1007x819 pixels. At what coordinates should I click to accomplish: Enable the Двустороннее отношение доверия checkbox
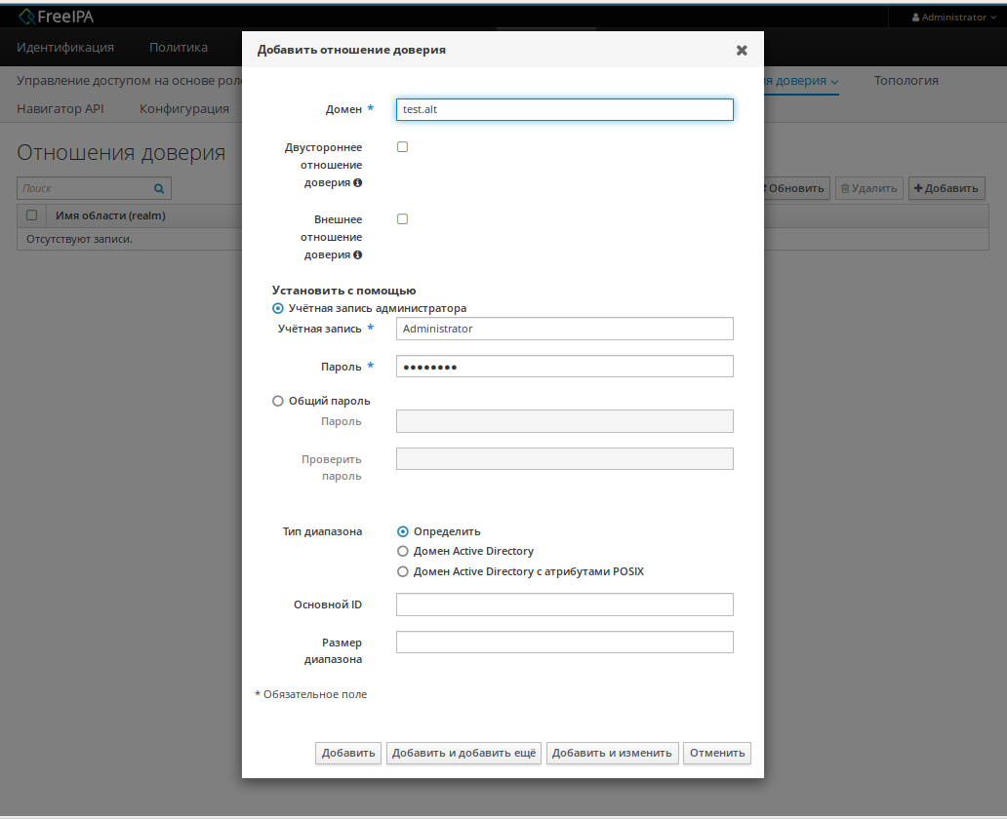(x=402, y=147)
